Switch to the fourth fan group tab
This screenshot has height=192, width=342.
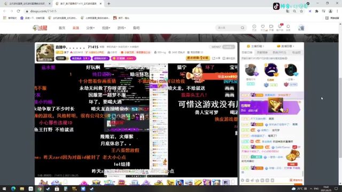coord(296,52)
